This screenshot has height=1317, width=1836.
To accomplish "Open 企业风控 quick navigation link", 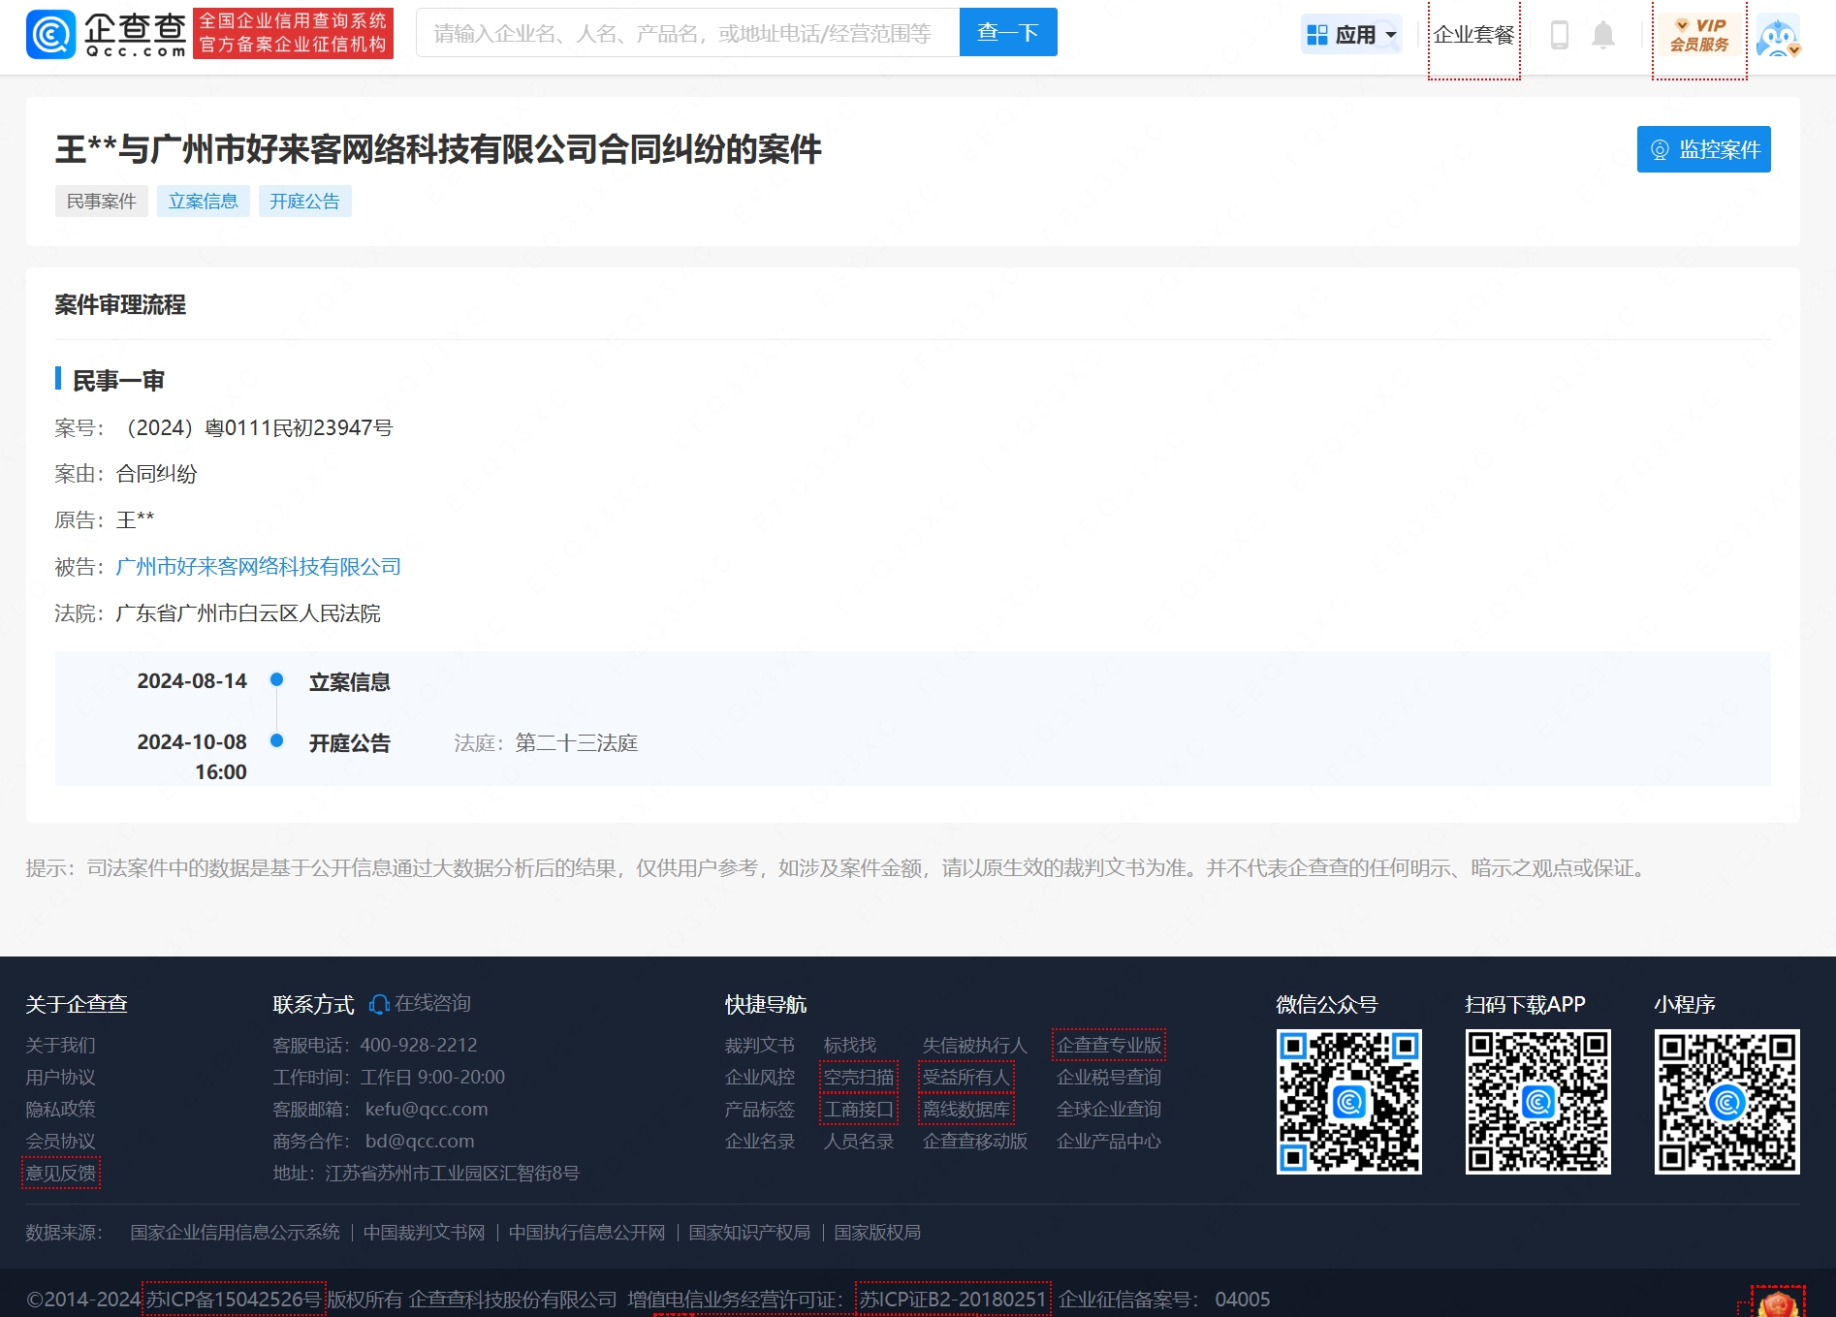I will tap(760, 1077).
